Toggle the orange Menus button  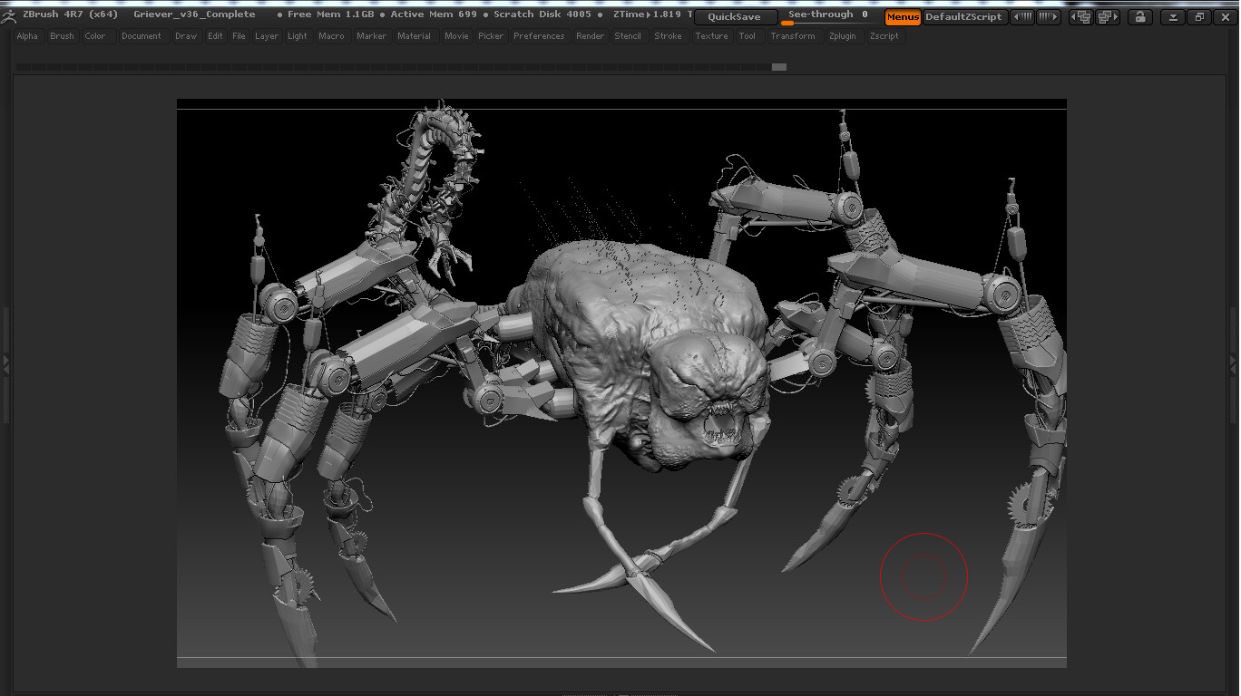(903, 17)
